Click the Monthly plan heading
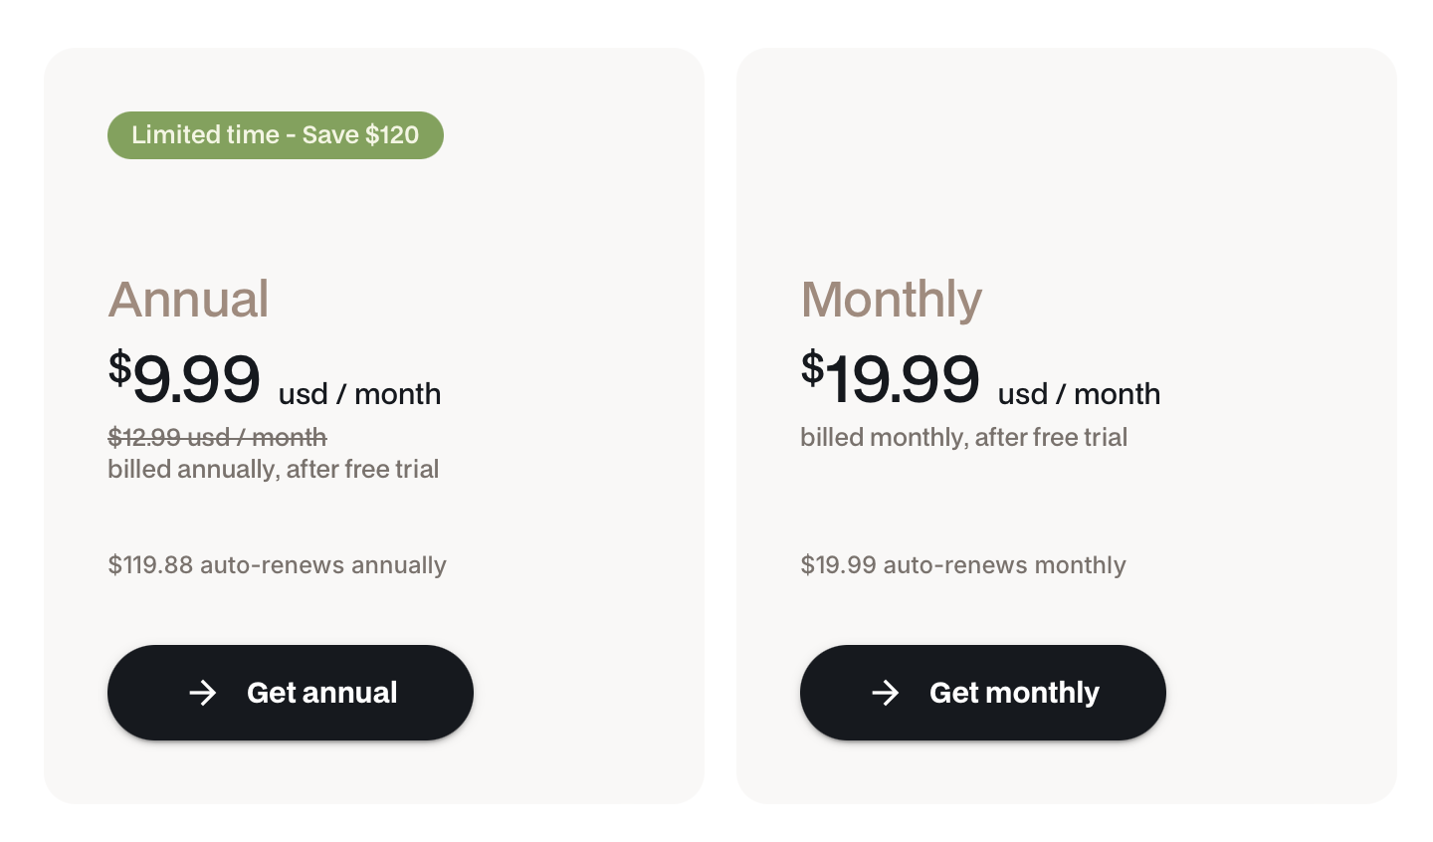Viewport: 1433px width, 842px height. pyautogui.click(x=892, y=299)
